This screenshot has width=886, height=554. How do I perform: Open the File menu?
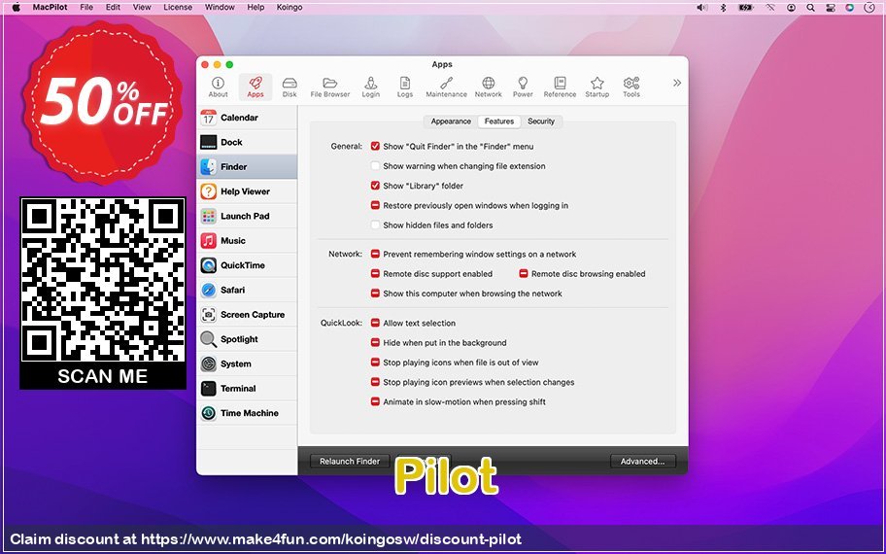click(x=86, y=8)
